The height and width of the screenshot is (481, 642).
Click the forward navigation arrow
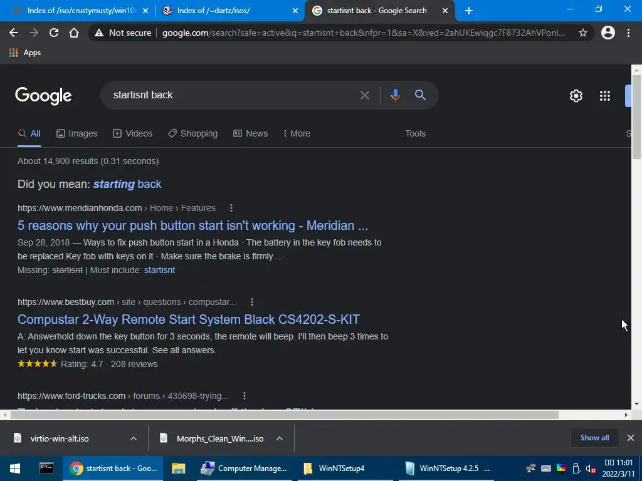coord(34,33)
